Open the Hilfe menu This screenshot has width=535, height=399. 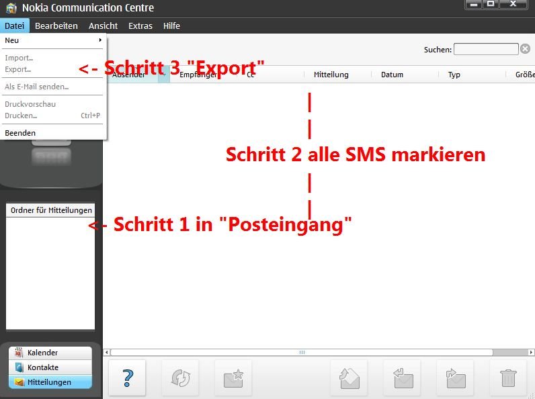171,26
